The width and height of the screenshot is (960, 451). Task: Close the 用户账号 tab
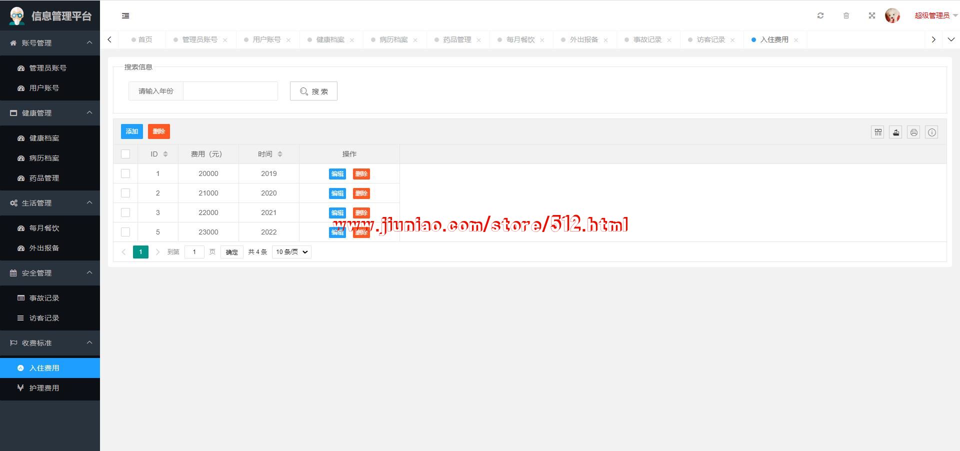tap(288, 40)
